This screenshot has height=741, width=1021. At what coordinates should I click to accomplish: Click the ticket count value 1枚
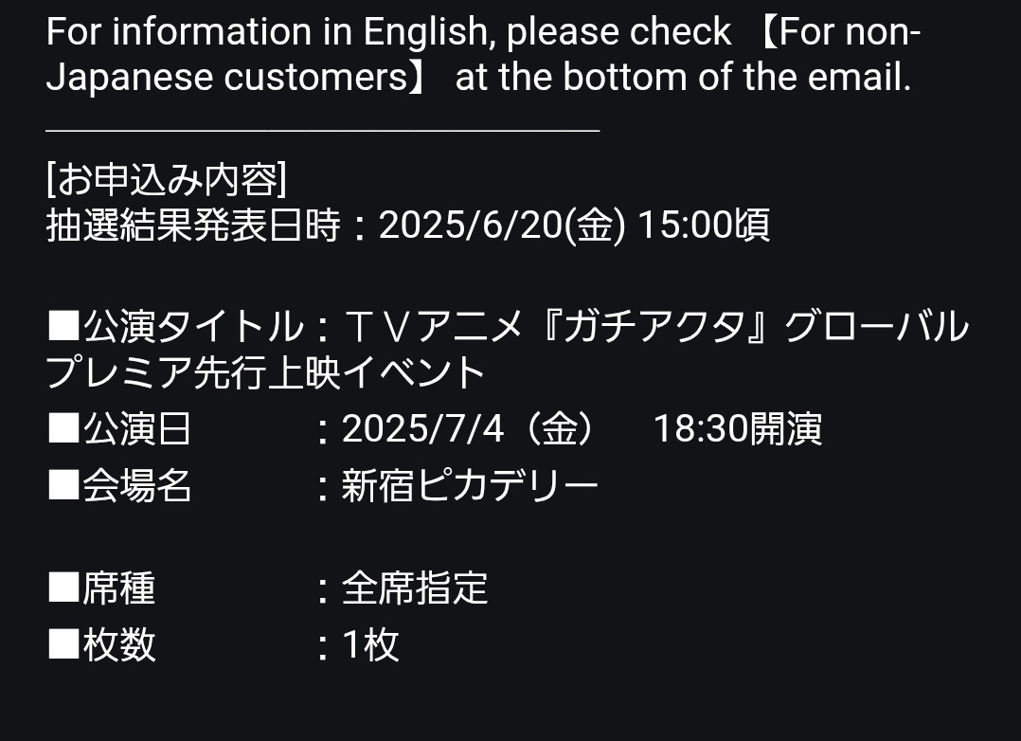click(x=370, y=644)
